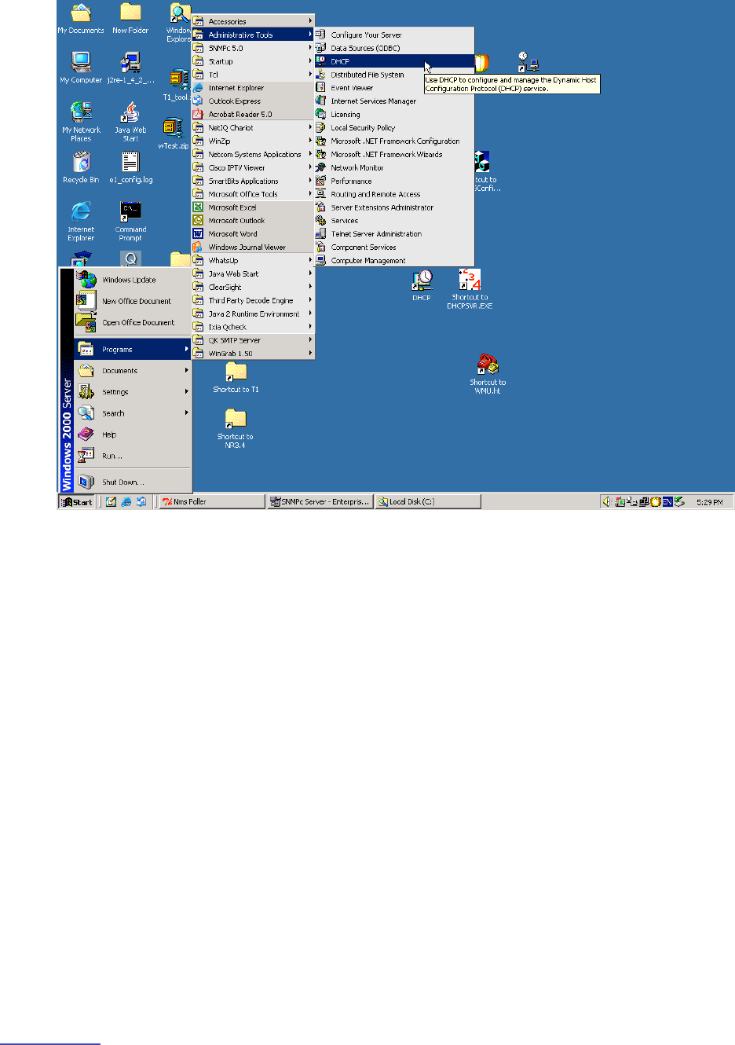Open Shortcut to T1 folder
Viewport: 735px width, 1045px height.
236,378
